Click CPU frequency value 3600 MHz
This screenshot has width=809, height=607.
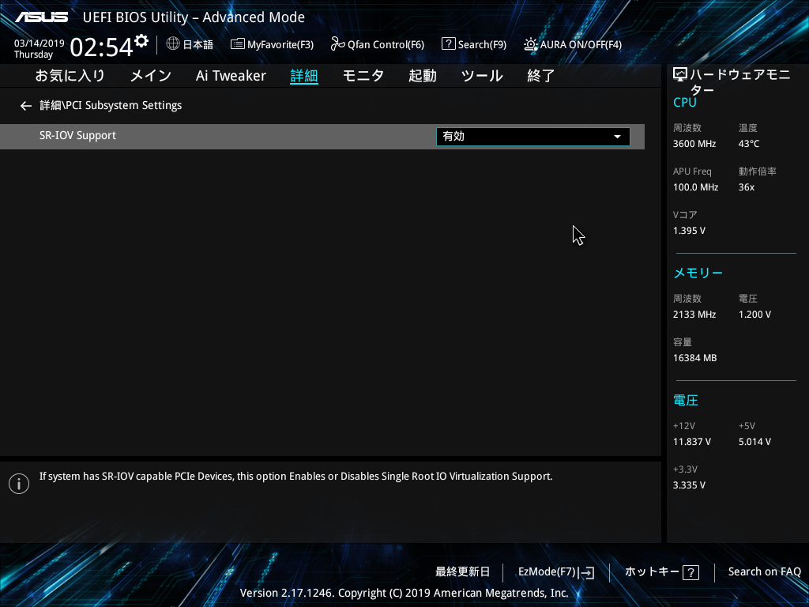click(694, 144)
